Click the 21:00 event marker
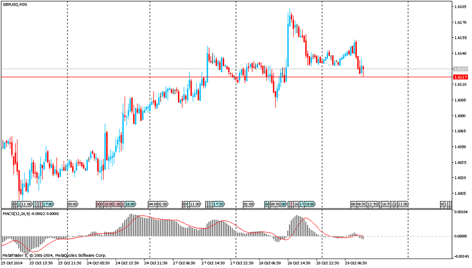 click(403, 204)
